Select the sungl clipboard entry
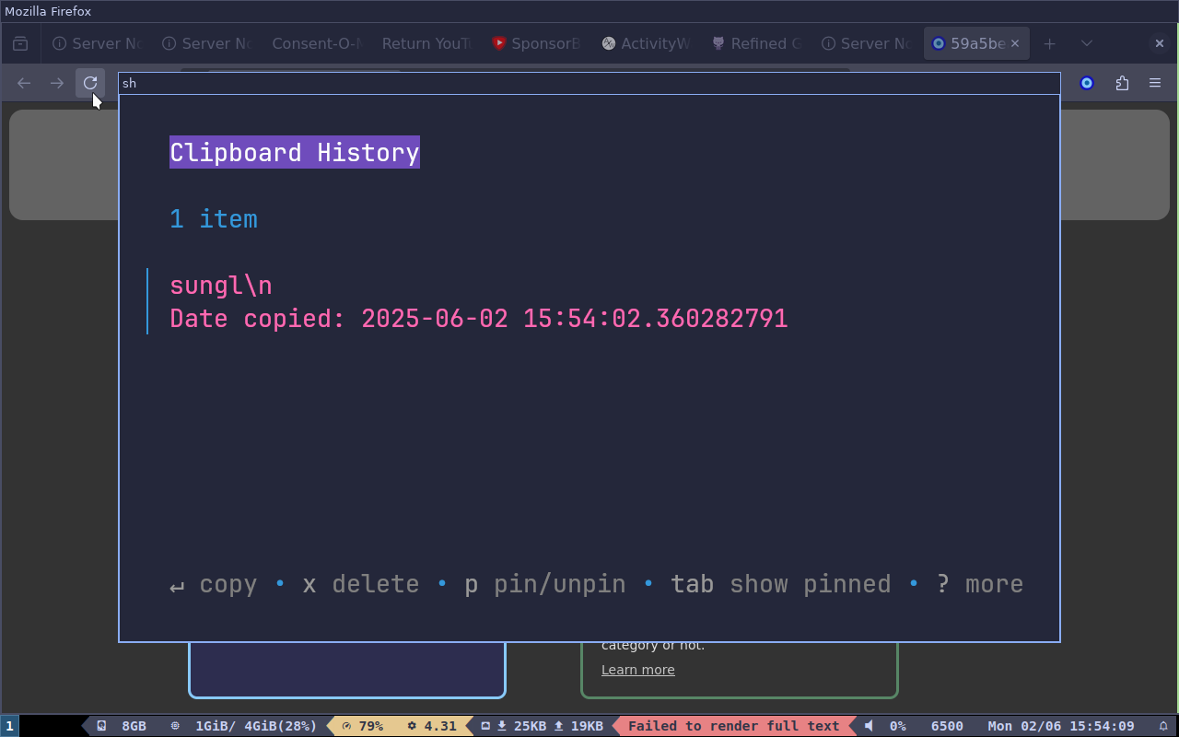 tap(479, 301)
